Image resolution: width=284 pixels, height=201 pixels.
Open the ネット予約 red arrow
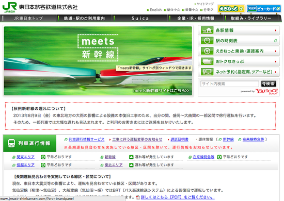(276, 72)
